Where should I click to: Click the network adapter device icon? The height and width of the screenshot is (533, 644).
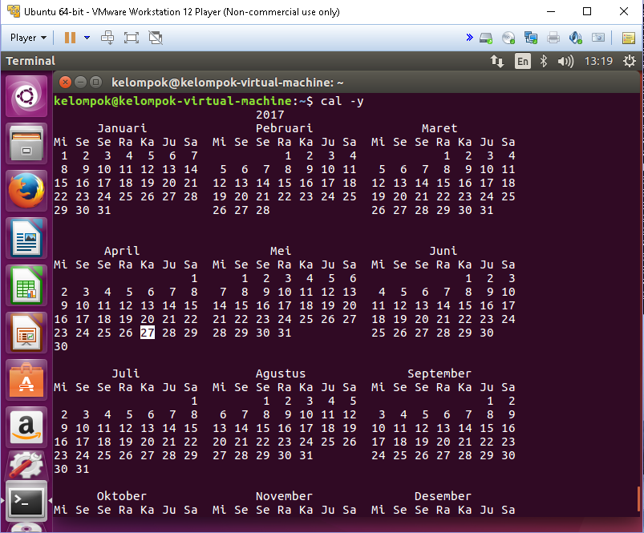coord(531,38)
